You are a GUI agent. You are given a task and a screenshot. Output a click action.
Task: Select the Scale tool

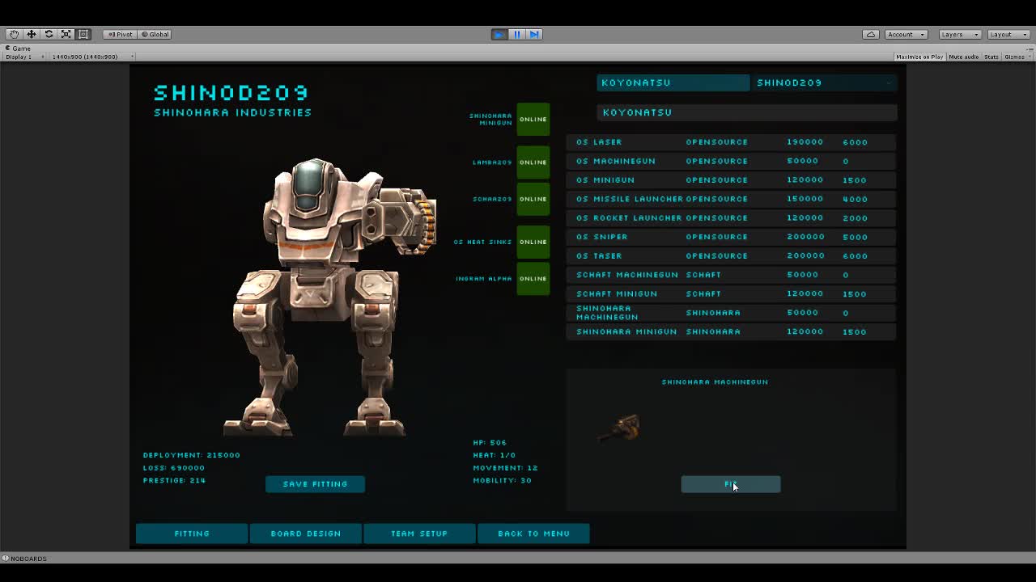66,34
